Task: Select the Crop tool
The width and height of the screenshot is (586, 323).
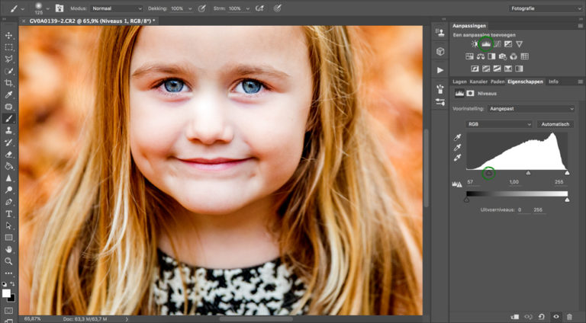Action: pyautogui.click(x=9, y=82)
